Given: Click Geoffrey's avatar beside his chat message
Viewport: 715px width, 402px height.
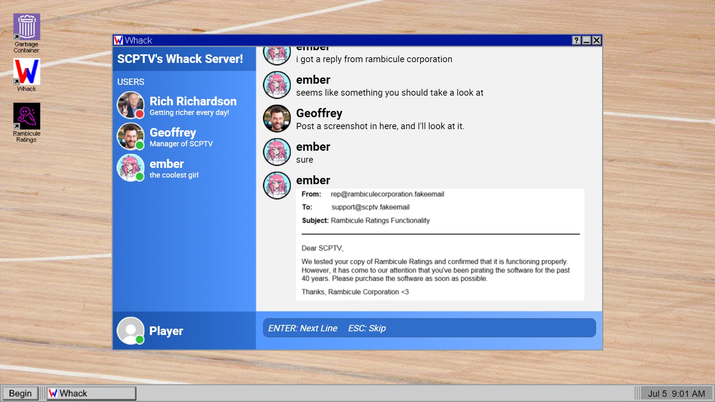Looking at the screenshot, I should tap(277, 118).
